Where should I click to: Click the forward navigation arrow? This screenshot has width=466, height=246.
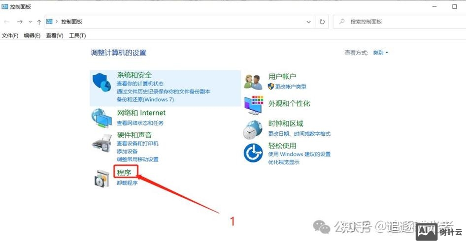click(20, 22)
